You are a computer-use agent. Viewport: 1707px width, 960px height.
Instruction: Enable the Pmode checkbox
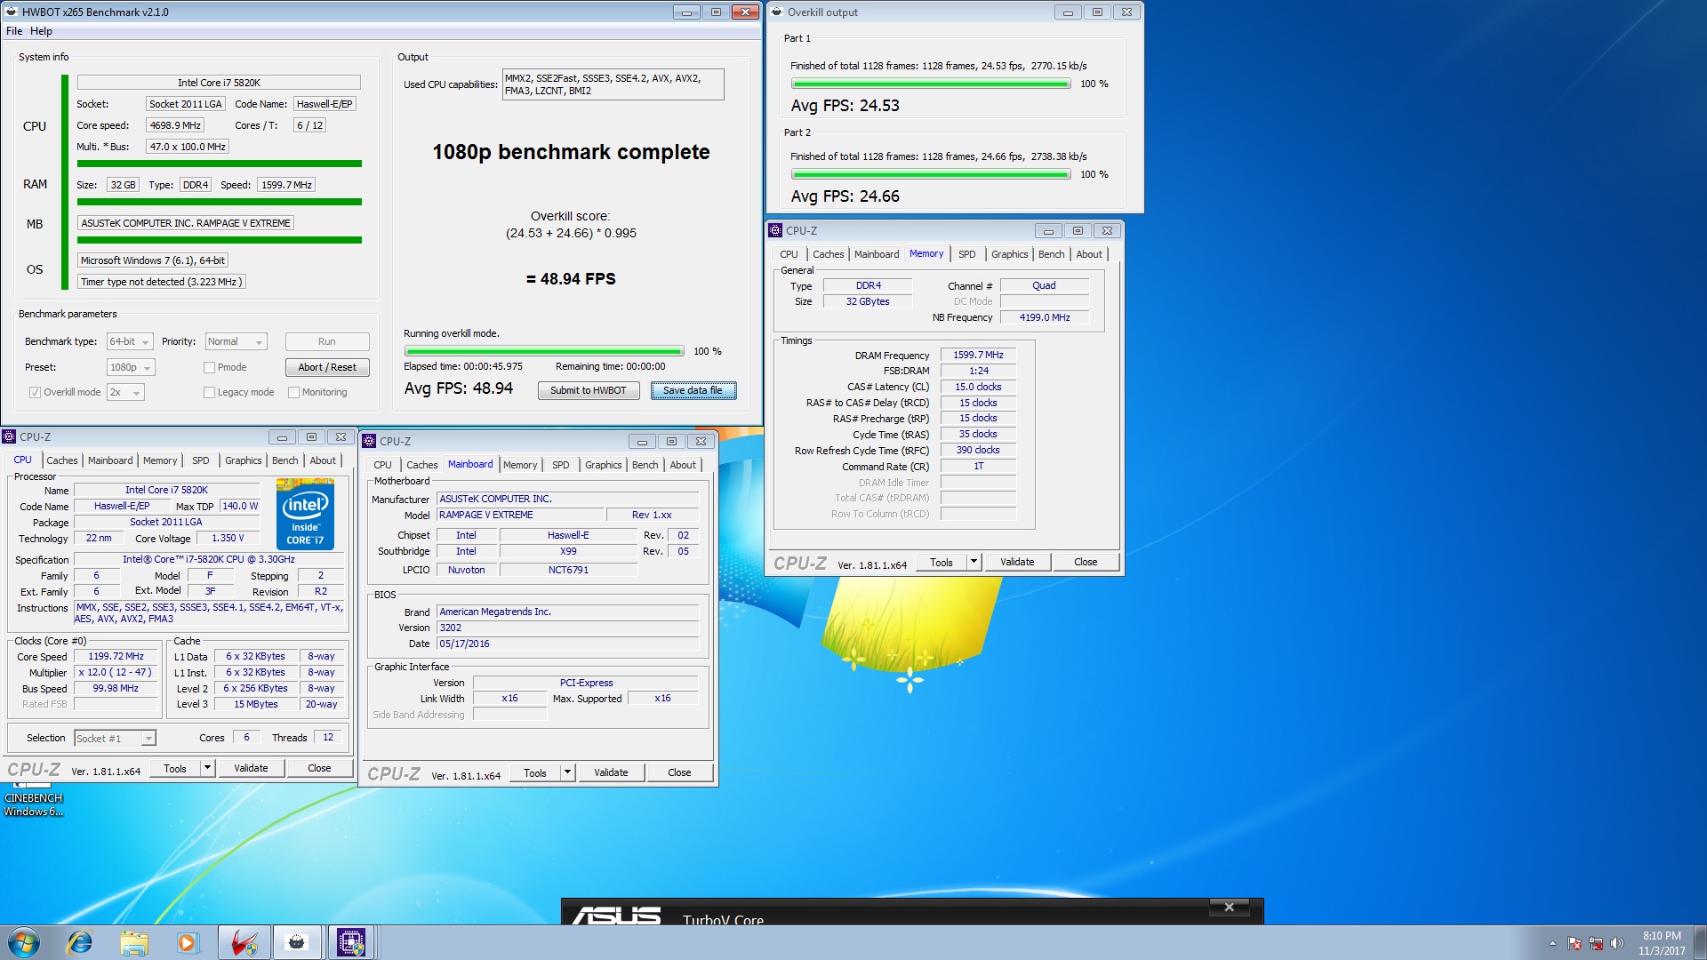pos(210,367)
